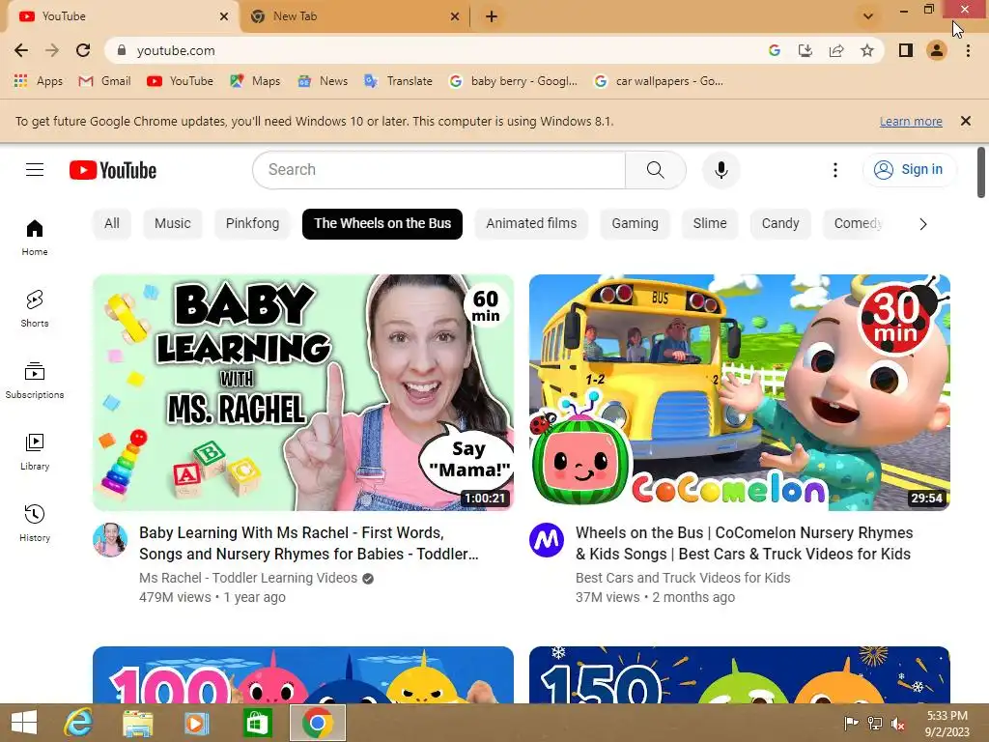
Task: Click the YouTube search input field
Action: [439, 170]
